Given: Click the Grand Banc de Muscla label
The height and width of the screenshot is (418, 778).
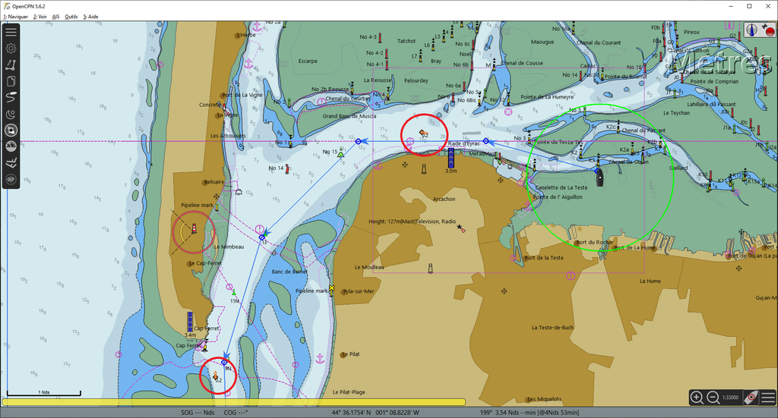Looking at the screenshot, I should (349, 116).
